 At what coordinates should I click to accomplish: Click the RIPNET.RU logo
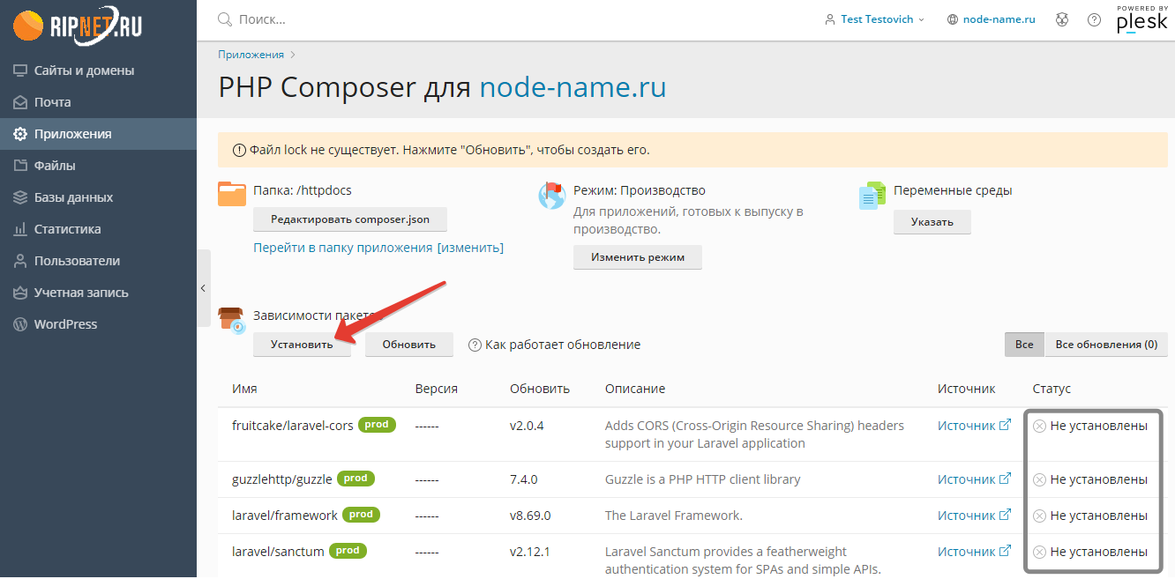coord(78,26)
